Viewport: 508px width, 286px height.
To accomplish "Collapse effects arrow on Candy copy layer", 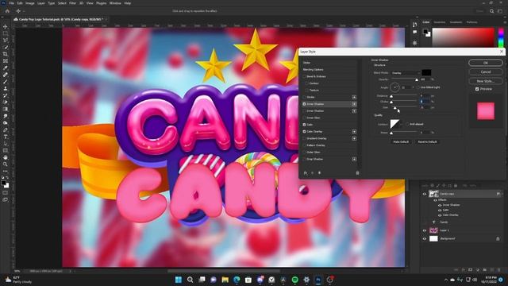I will click(502, 194).
